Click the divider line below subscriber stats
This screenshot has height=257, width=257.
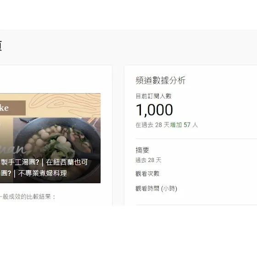(196, 139)
